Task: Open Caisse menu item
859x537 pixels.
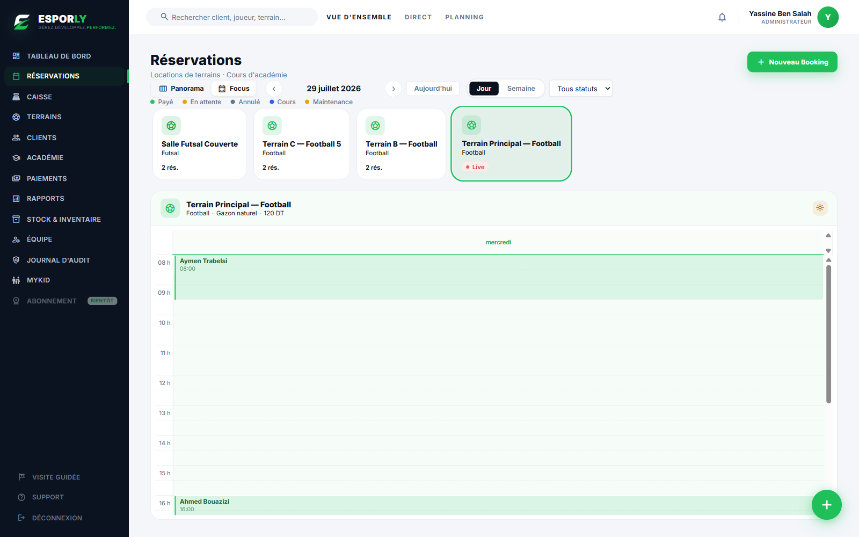Action: pyautogui.click(x=64, y=97)
